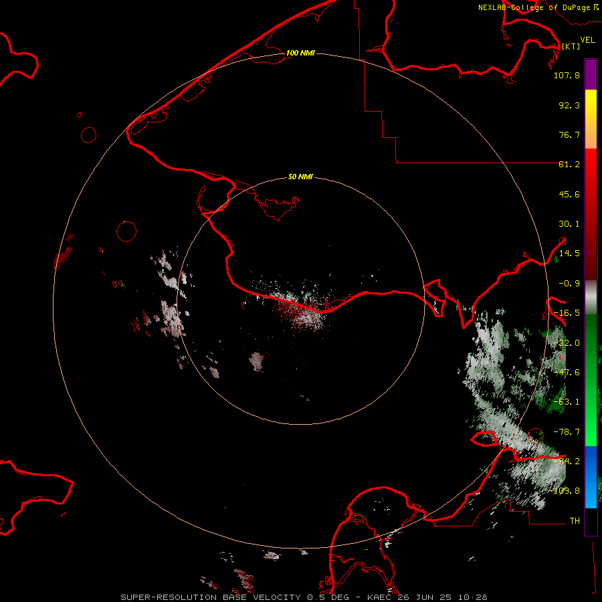Click the -63.1 velocity scale value
602x602 pixels.
click(x=567, y=402)
